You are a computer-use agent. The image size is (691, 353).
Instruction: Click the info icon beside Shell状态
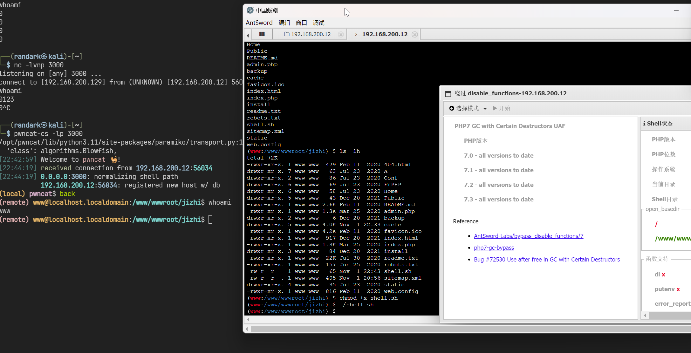click(644, 123)
